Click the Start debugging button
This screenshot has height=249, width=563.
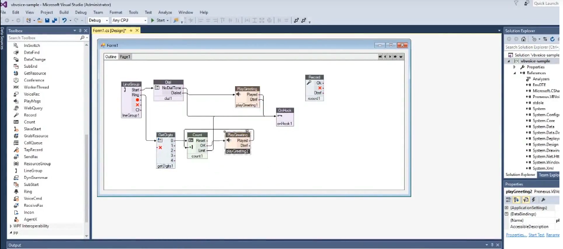click(x=159, y=20)
